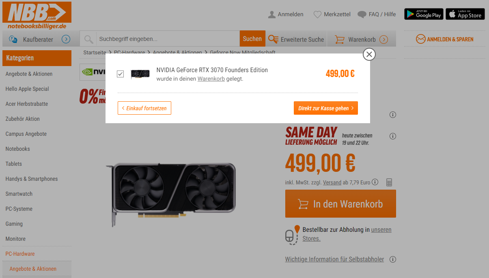
Task: Click Einkauf fortsetzen button
Action: click(144, 108)
